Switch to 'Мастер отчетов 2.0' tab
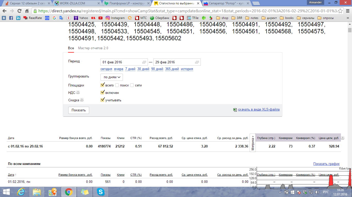352x197 pixels. [93, 48]
